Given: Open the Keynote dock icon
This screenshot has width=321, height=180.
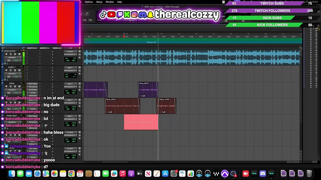Looking at the screenshot, I should pos(182,173).
